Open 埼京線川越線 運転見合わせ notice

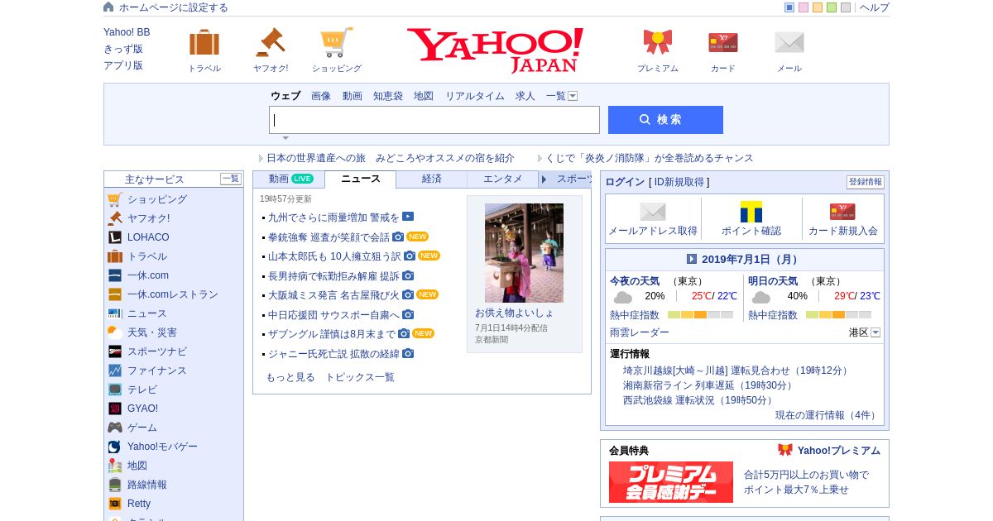737,370
